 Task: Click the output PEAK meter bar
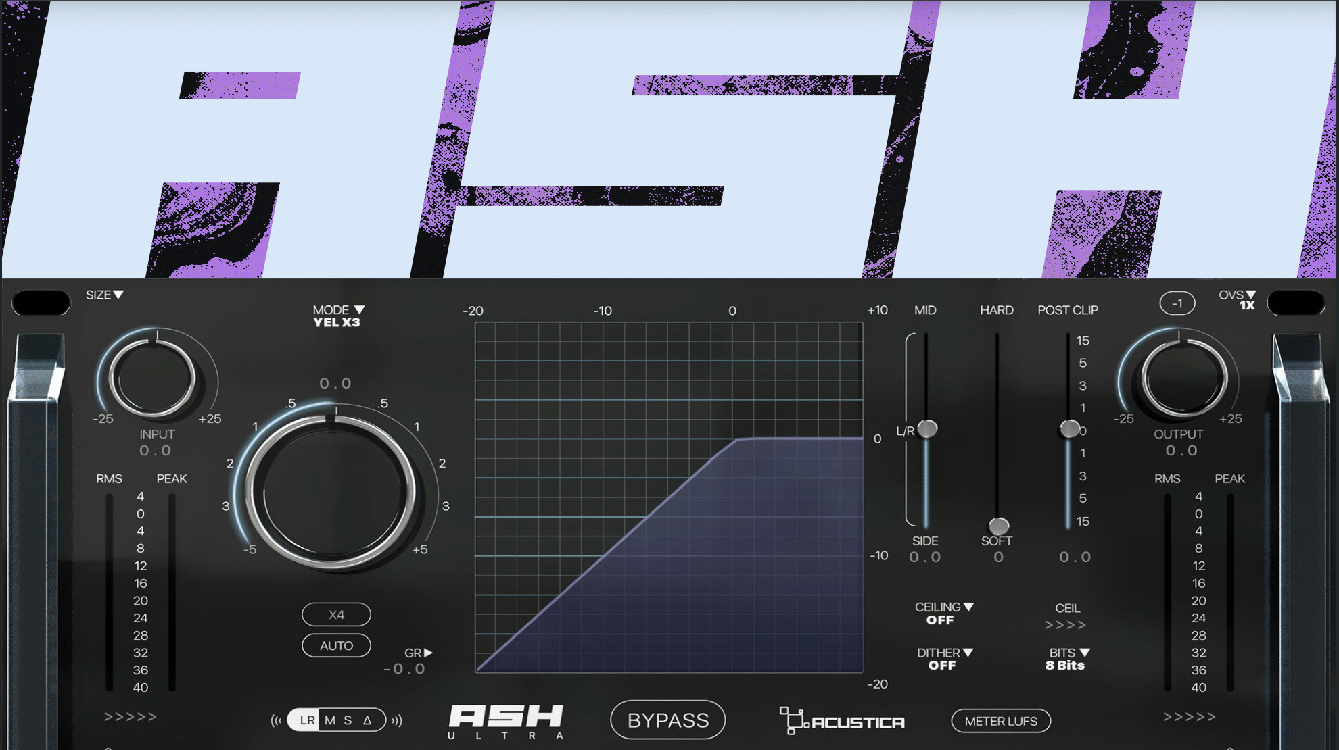[x=1230, y=593]
